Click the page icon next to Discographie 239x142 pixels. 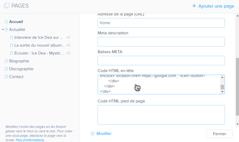6,69
